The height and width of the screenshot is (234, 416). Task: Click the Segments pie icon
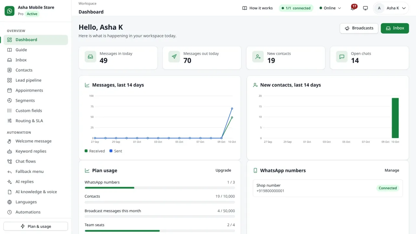pos(9,100)
